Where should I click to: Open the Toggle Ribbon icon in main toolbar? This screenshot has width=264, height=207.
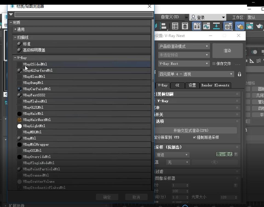197,26
